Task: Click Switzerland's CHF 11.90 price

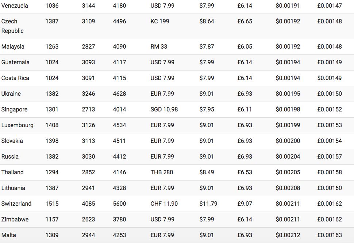Action: pyautogui.click(x=164, y=204)
